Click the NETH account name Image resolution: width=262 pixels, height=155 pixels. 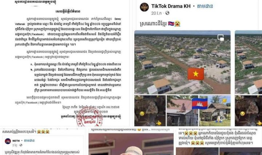[x=16, y=141]
